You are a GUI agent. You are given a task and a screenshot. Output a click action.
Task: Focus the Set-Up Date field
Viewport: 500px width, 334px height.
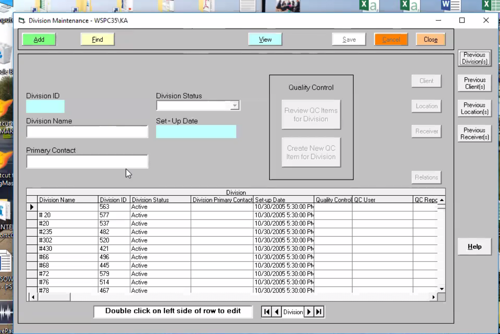196,132
